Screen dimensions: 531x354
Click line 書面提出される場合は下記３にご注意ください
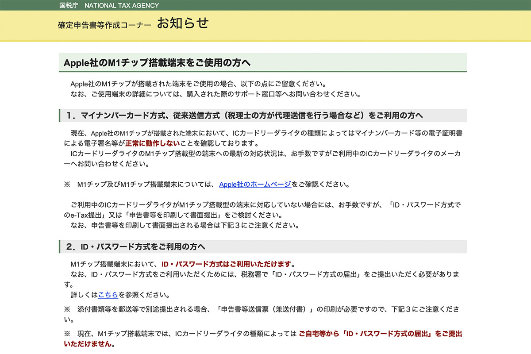[x=185, y=225]
